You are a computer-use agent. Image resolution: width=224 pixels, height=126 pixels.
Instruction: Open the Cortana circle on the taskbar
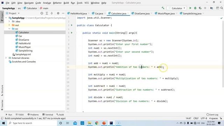pyautogui.click(x=61, y=123)
